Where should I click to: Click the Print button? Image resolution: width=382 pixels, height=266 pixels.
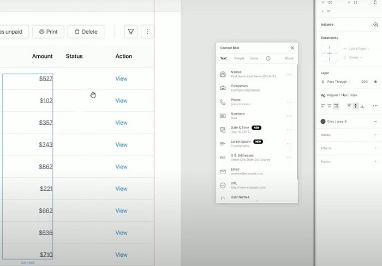[x=48, y=32]
